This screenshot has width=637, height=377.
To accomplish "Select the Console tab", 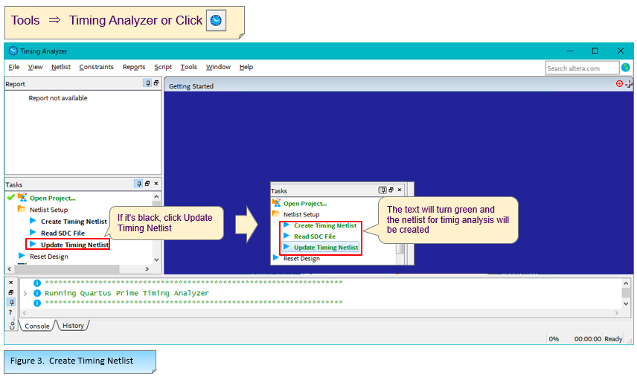I will (x=37, y=326).
